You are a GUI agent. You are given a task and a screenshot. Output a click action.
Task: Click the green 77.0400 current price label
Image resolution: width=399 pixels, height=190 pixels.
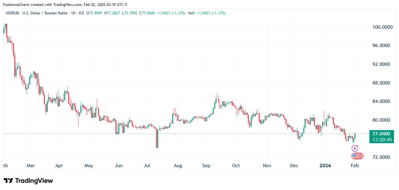(379, 134)
